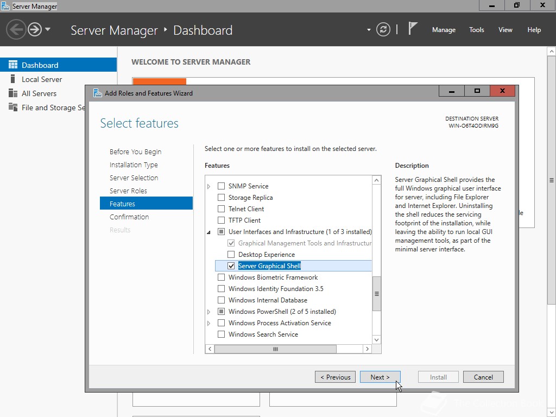Check Windows Process Activation Service checkbox
This screenshot has width=556, height=417.
[222, 323]
